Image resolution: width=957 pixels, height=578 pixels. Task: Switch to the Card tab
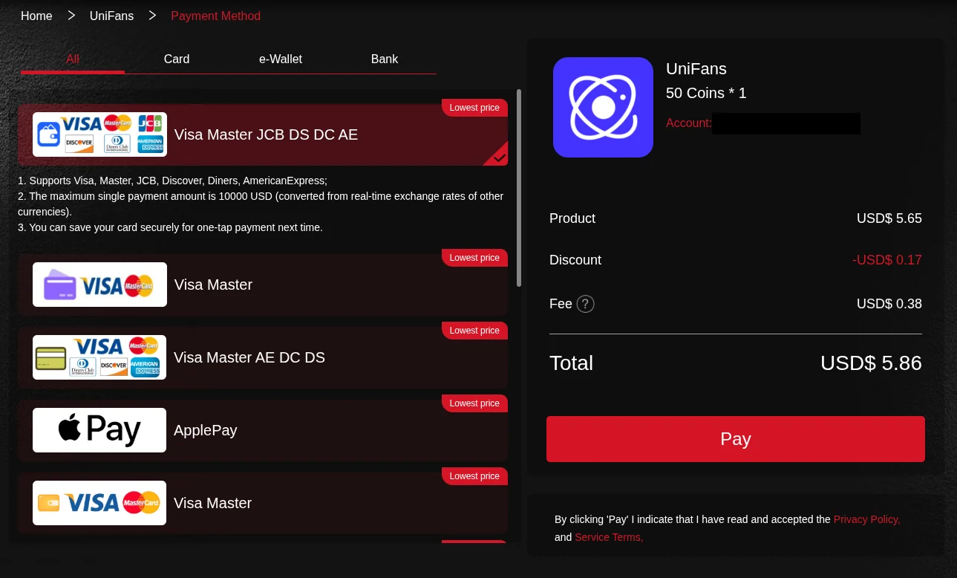pos(177,59)
